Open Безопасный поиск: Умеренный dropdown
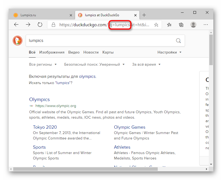222x180 pixels. [94, 65]
